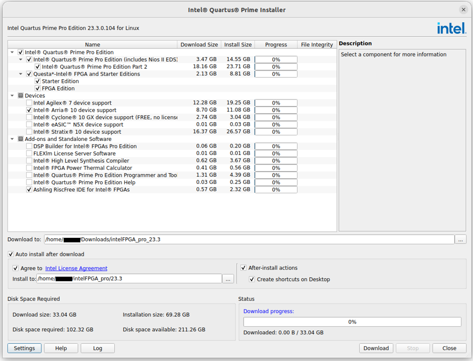The image size is (473, 361).
Task: Toggle the Devices group checkbox
Action: tap(21, 95)
